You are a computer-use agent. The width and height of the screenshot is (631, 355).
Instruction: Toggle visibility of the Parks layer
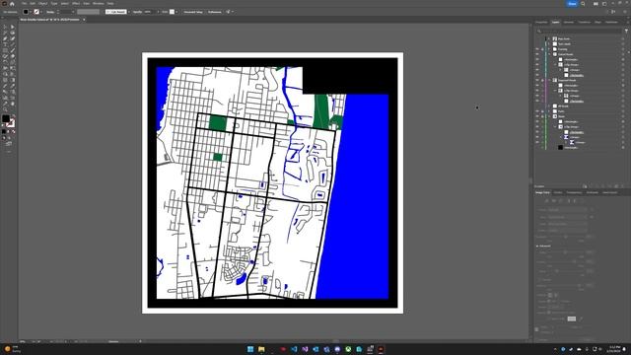pyautogui.click(x=536, y=111)
